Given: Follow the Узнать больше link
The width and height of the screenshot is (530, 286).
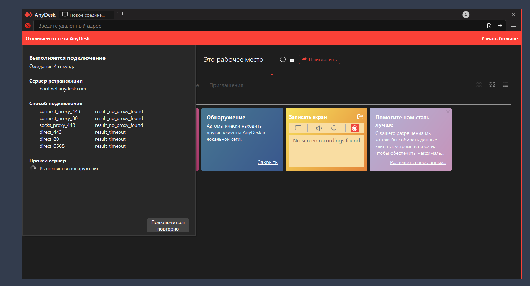Looking at the screenshot, I should pyautogui.click(x=499, y=38).
